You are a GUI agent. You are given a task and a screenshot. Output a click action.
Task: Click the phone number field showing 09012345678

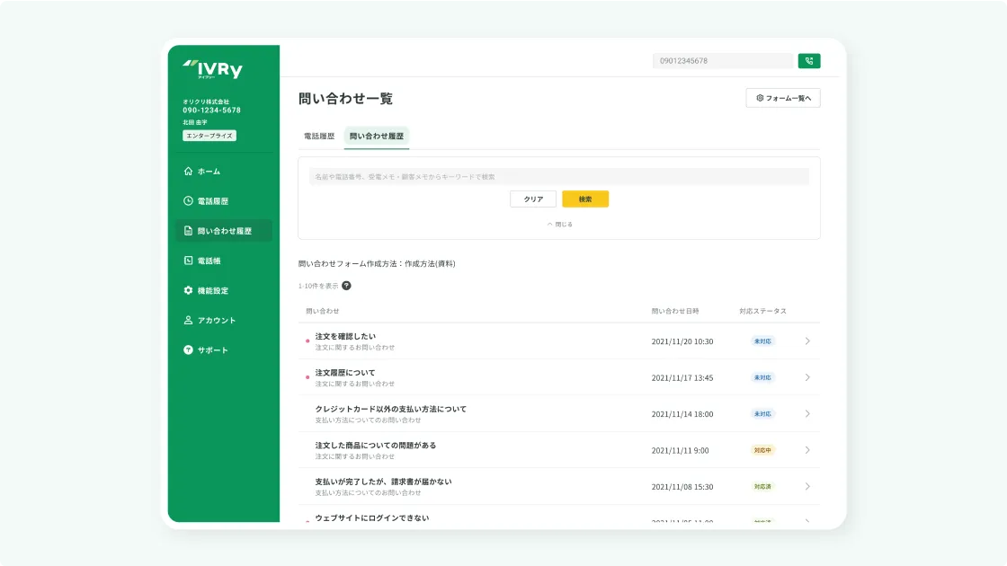click(722, 61)
